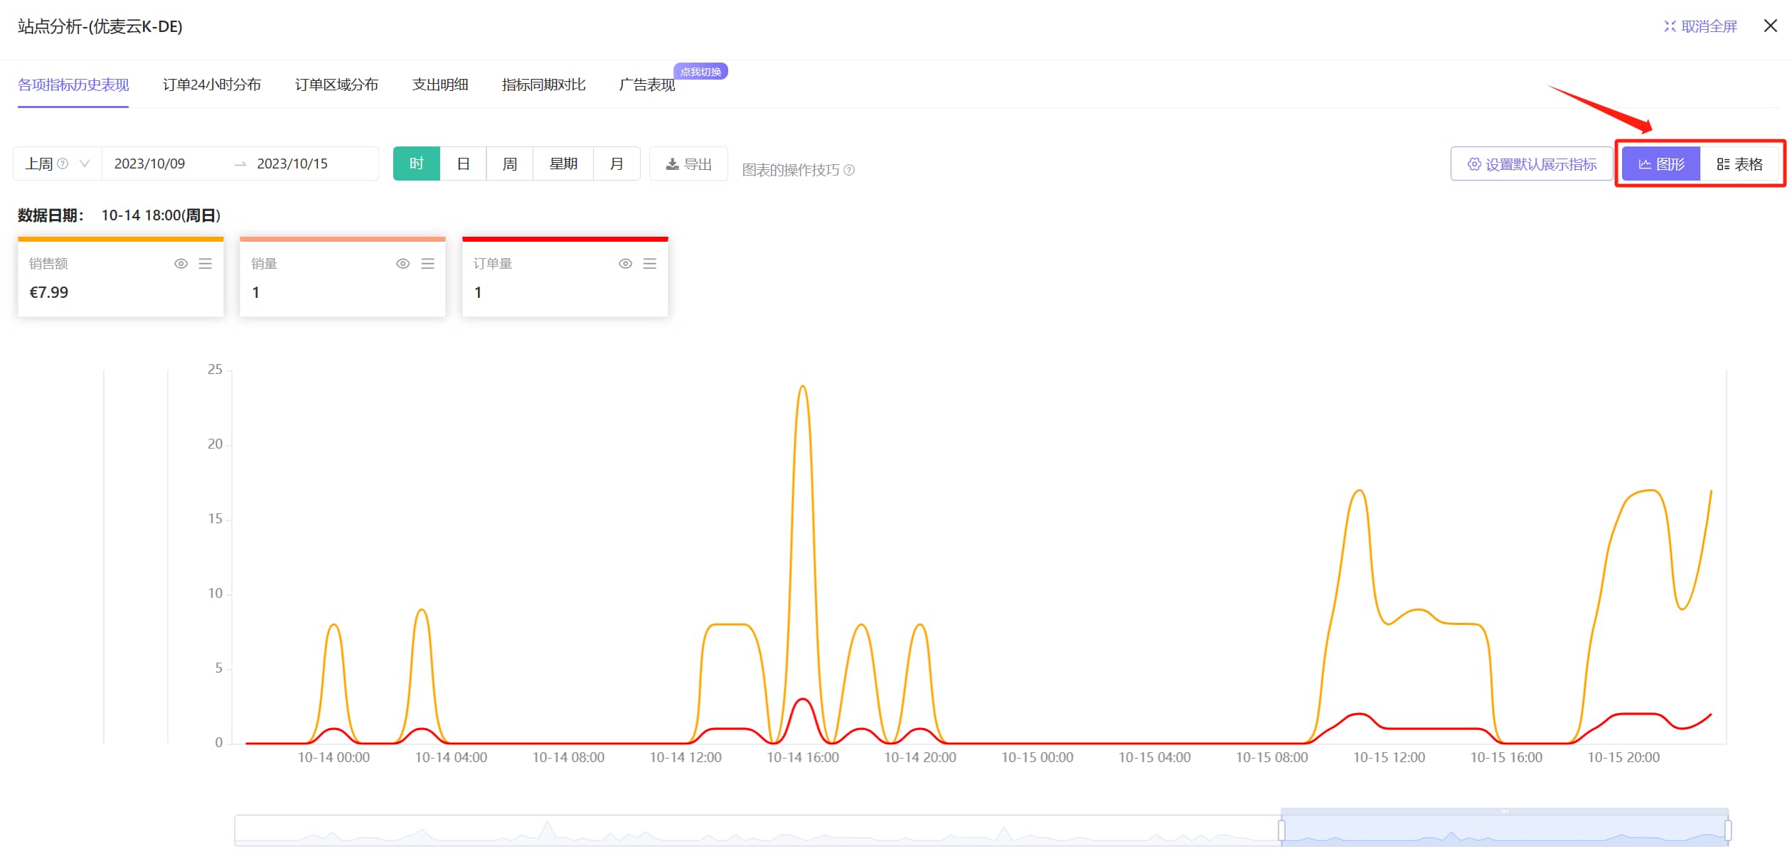Toggle visibility eye on 销售额 card

point(181,264)
